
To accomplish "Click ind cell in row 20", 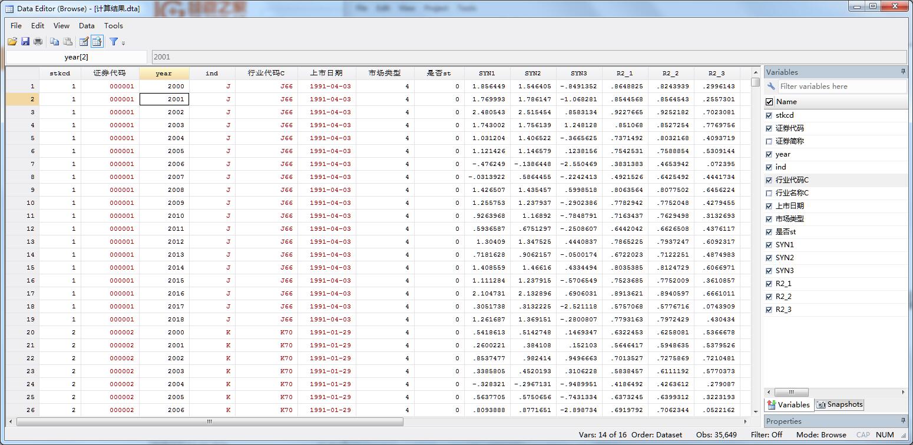I will click(x=211, y=332).
